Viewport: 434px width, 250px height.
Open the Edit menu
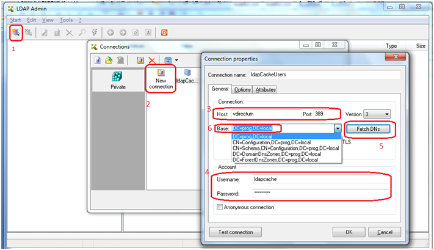31,20
